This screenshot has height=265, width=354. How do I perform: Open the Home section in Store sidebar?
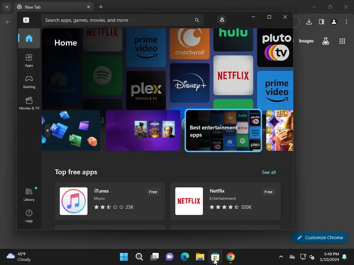[29, 38]
